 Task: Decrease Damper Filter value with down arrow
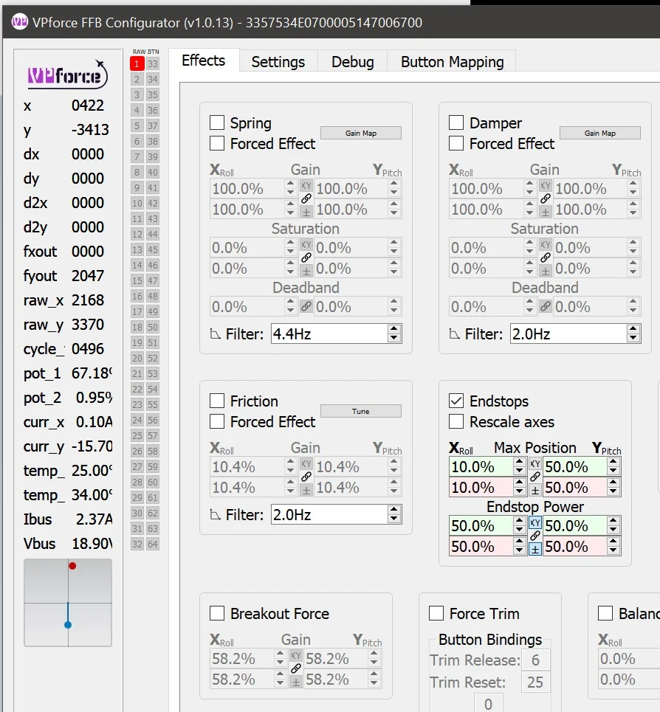[x=633, y=338]
